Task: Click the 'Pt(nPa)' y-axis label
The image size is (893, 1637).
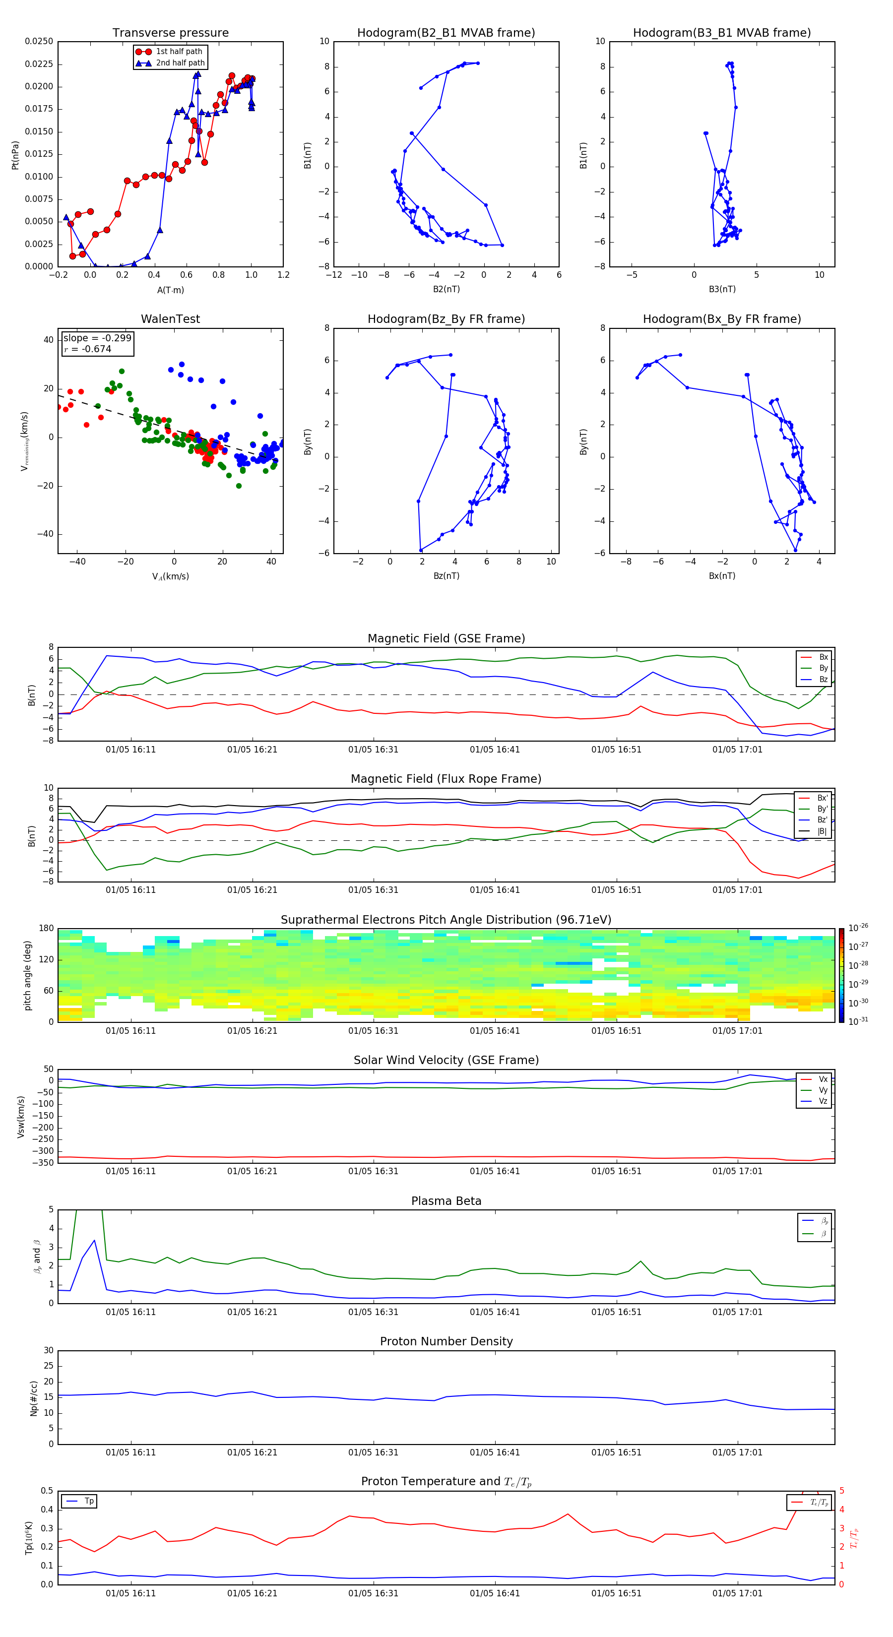Action: click(x=15, y=154)
